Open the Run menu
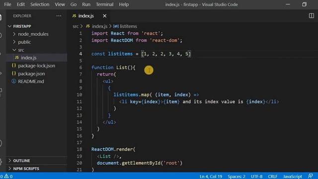Image resolution: width=318 pixels, height=179 pixels. [86, 4]
